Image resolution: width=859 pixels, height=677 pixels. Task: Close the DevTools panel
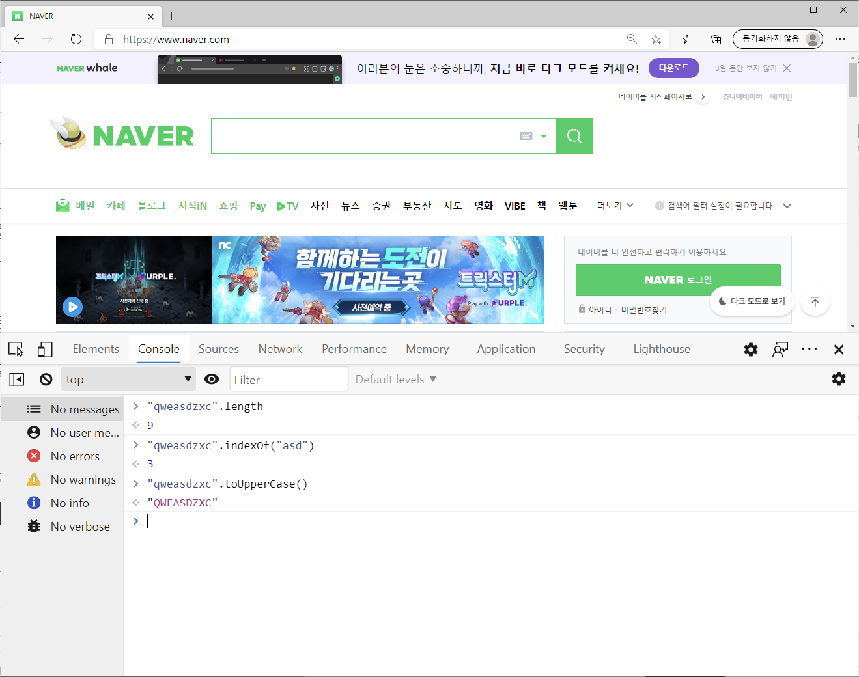[x=839, y=350]
